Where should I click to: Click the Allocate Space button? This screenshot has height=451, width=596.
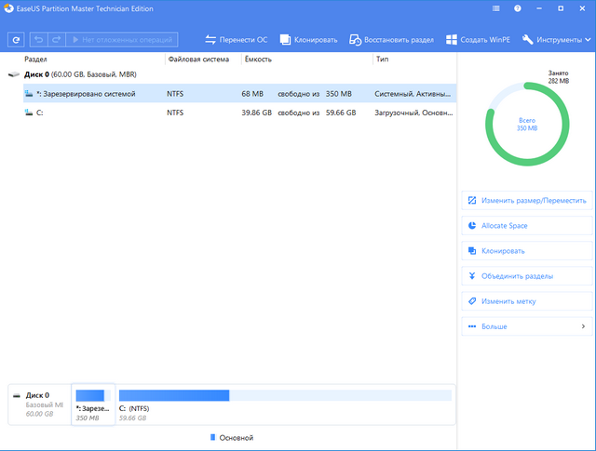(x=527, y=226)
